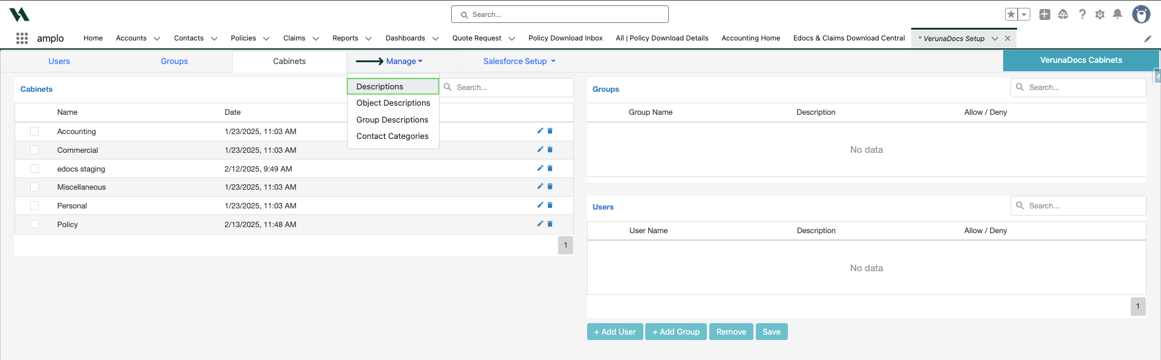This screenshot has height=360, width=1161.
Task: Check the Personal cabinet checkbox
Action: 34,206
